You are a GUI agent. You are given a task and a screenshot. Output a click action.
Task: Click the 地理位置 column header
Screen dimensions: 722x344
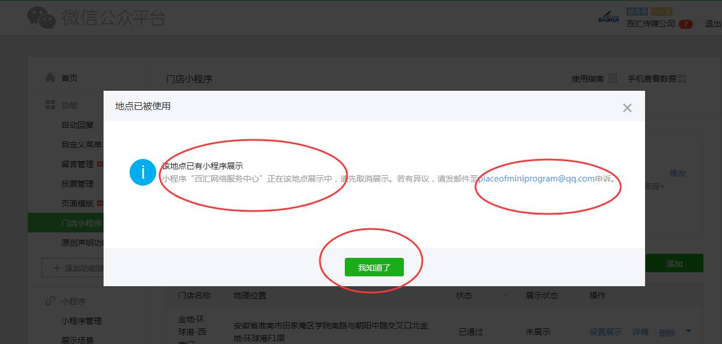click(x=250, y=295)
